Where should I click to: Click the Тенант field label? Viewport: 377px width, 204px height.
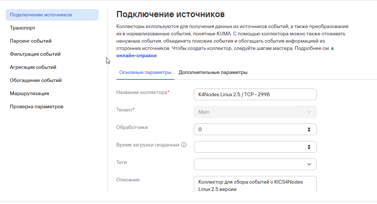point(125,110)
